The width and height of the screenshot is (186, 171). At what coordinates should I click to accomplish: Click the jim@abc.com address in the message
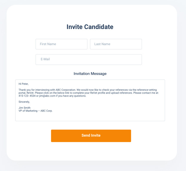pos(47,96)
